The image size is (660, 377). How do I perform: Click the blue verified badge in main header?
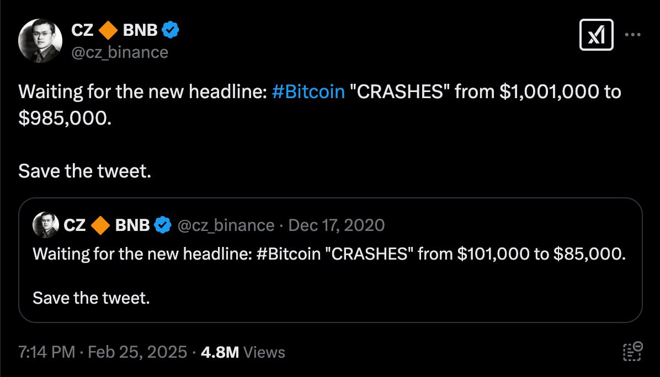171,30
